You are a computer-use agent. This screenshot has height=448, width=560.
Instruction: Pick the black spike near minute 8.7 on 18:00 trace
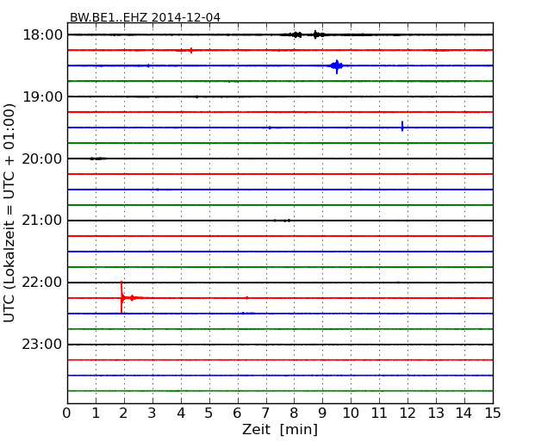315,34
